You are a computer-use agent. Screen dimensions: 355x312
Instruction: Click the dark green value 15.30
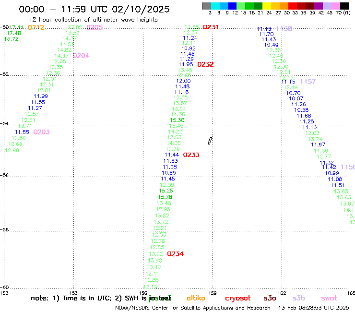(x=177, y=120)
